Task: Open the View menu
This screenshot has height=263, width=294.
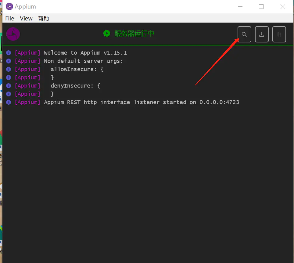Action: pos(26,18)
